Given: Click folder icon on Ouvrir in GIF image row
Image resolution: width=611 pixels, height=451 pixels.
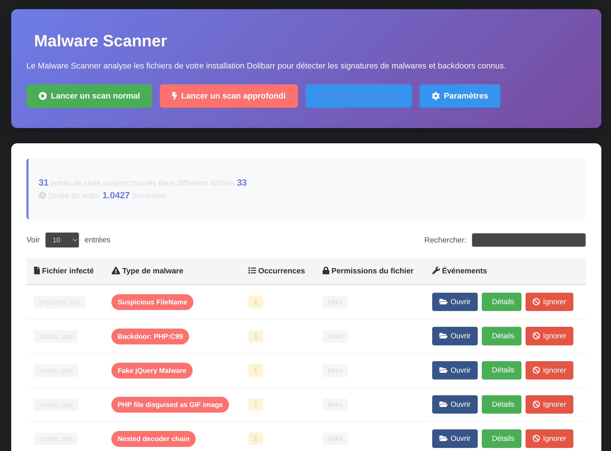Looking at the screenshot, I should pyautogui.click(x=443, y=405).
